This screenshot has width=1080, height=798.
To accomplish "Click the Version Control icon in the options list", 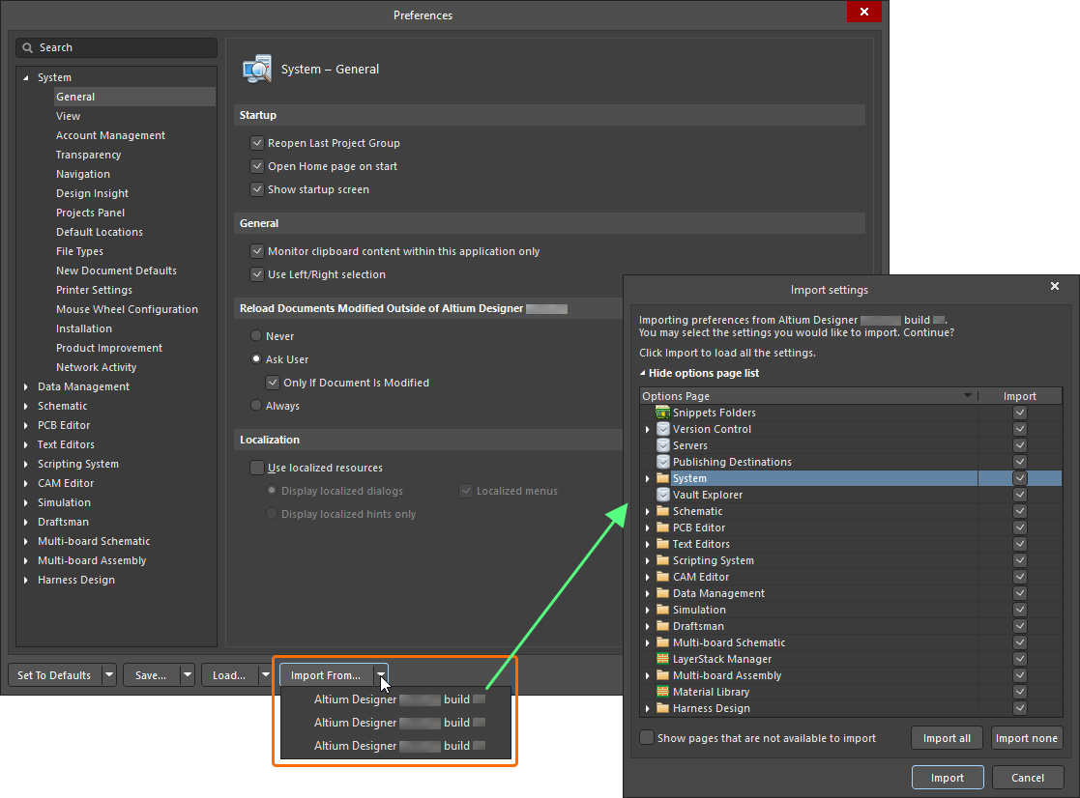I will click(662, 429).
